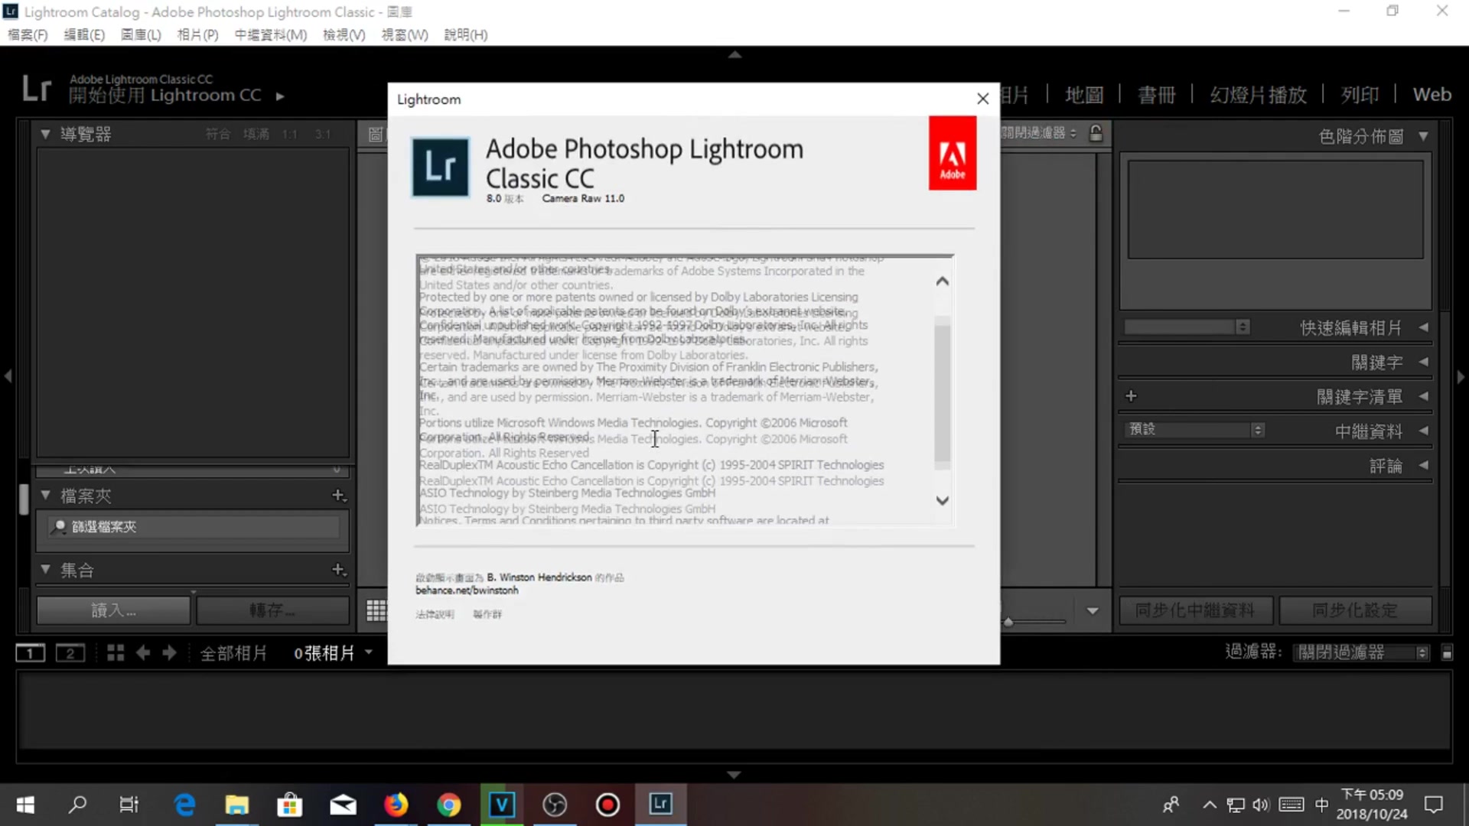
Task: Open the 關閉過濾器 filter dropdown
Action: pyautogui.click(x=1360, y=652)
